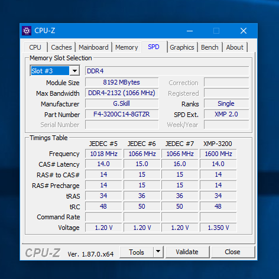Minimize the CPU-Z window
This screenshot has width=279, height=279.
190,31
